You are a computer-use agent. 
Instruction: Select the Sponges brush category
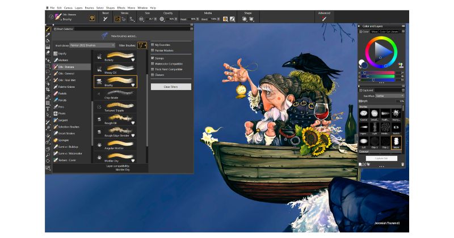coord(72,140)
